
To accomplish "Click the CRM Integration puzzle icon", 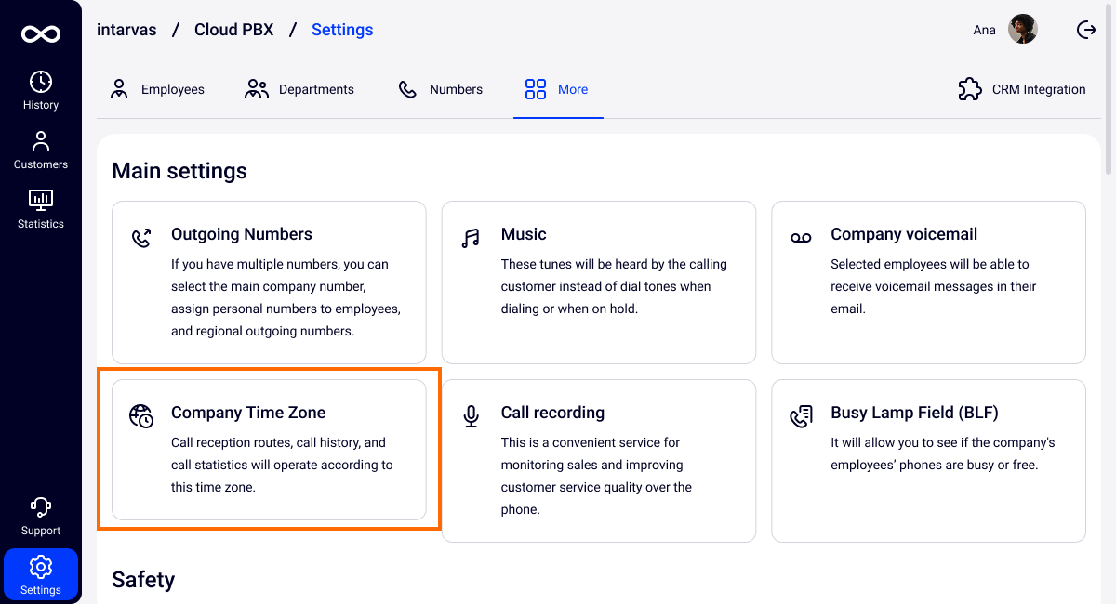I will [x=970, y=89].
